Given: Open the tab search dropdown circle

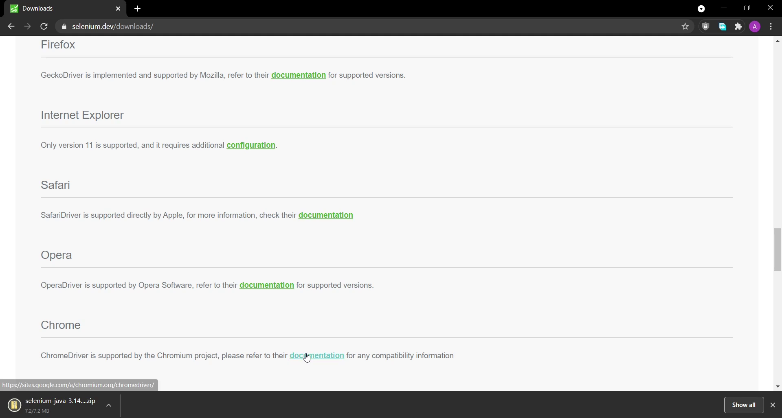Looking at the screenshot, I should point(701,9).
